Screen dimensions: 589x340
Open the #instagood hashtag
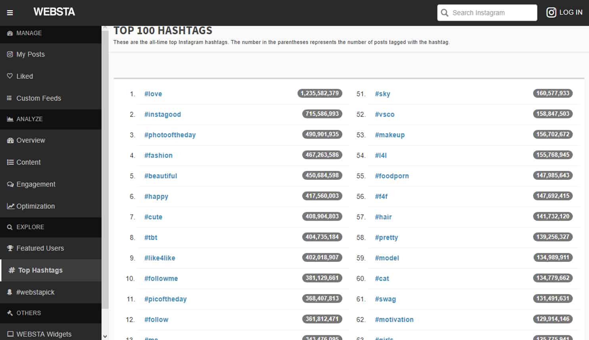(x=163, y=115)
